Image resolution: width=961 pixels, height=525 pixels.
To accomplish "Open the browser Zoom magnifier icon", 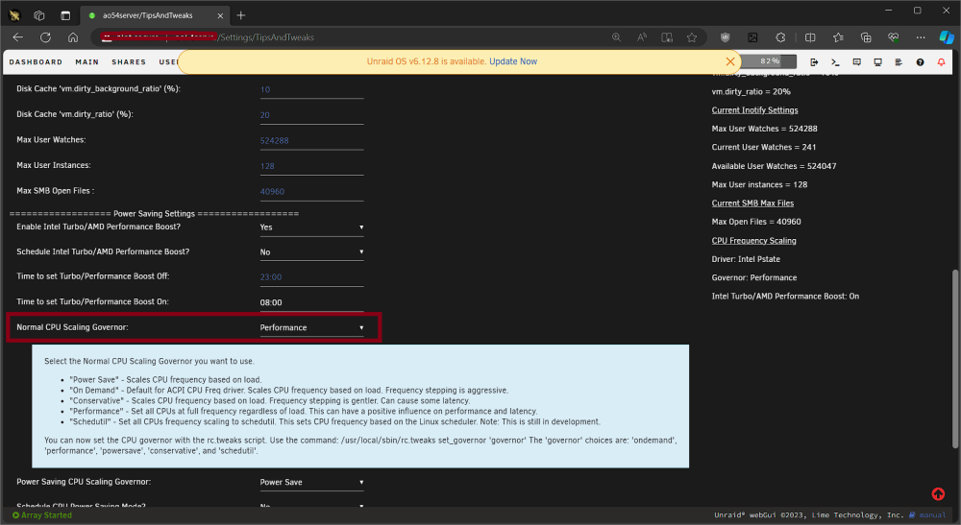I will tap(616, 37).
